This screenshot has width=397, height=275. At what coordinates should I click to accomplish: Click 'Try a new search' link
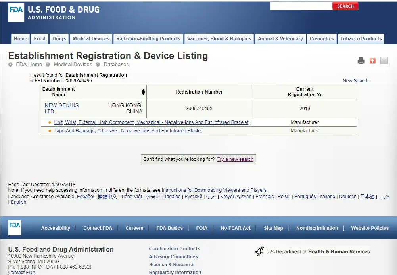[235, 159]
